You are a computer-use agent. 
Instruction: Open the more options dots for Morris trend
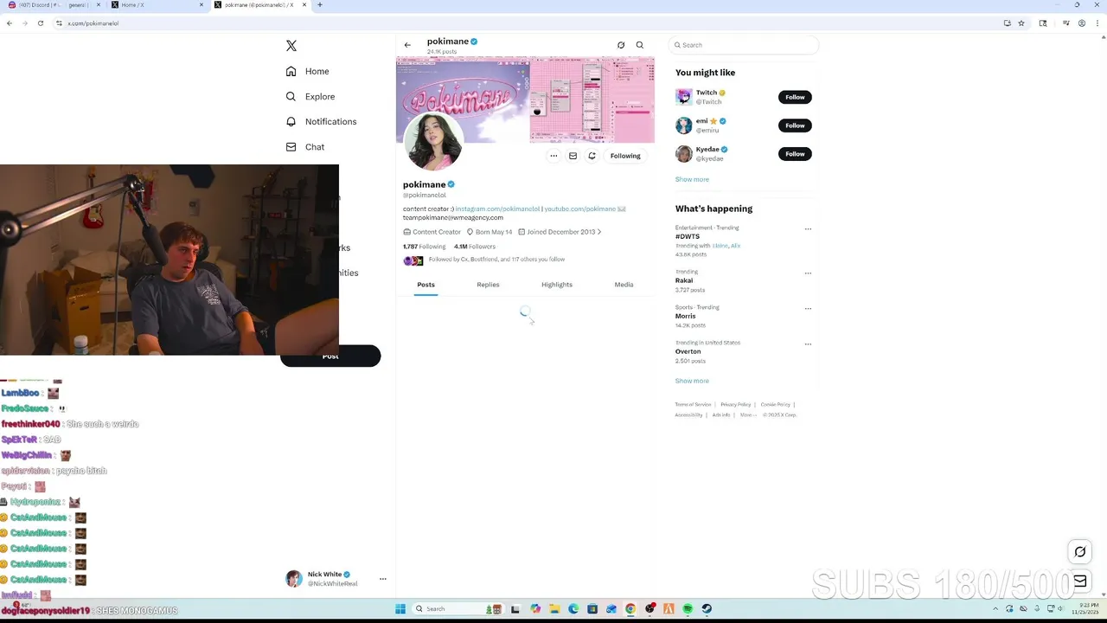[808, 309]
